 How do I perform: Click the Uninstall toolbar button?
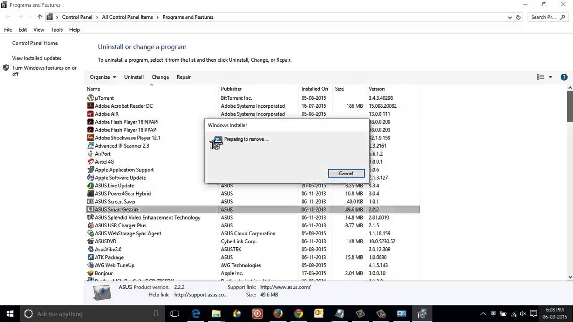pos(134,77)
